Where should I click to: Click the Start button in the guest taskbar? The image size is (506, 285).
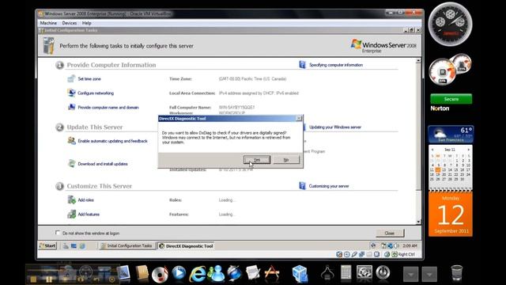(x=47, y=246)
